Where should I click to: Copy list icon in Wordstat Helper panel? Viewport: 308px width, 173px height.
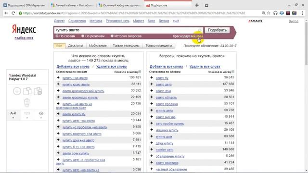[x=27, y=91]
